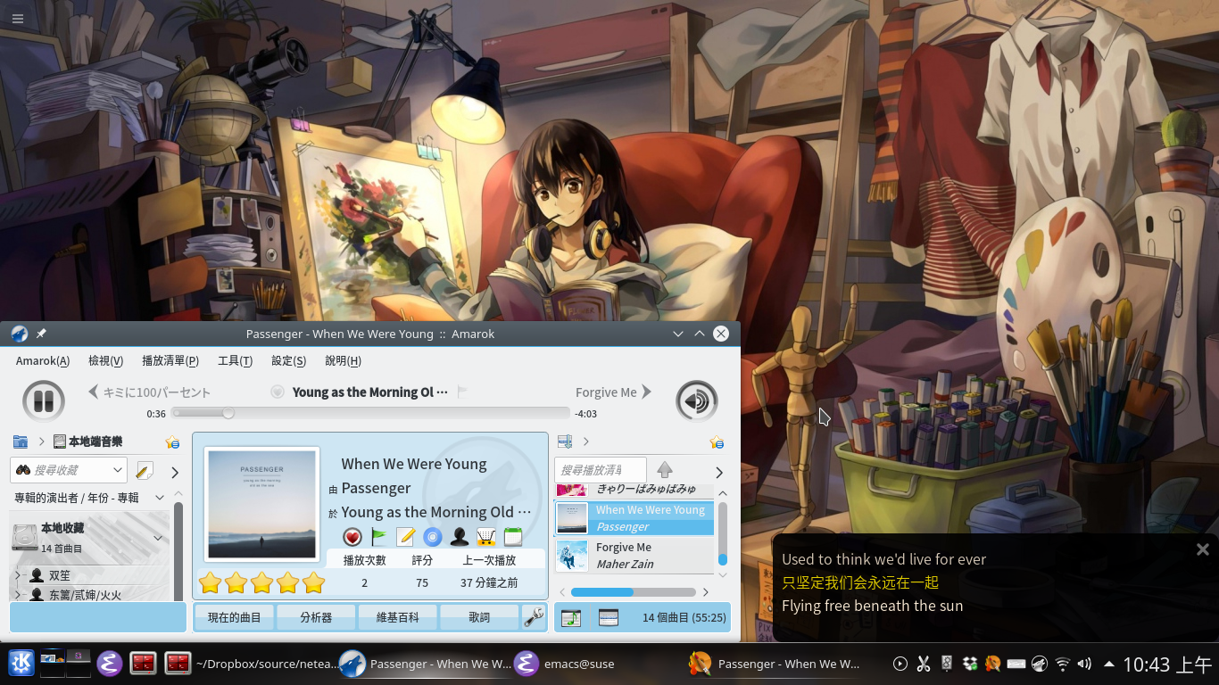
Task: Expand playlist toolbar overflow arrow
Action: click(719, 472)
